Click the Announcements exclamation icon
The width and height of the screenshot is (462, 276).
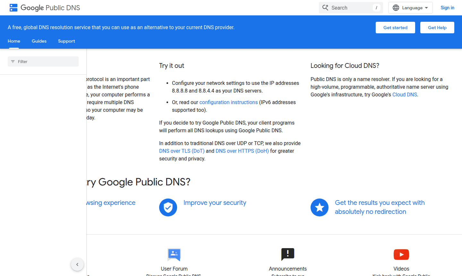287,254
